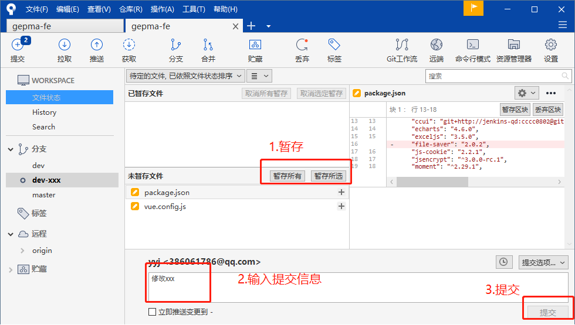Select 文件状态 in the workspace sidebar
This screenshot has height=325, width=575.
point(59,97)
